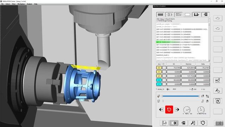Click the second rotate-view button below the first

coord(218,29)
